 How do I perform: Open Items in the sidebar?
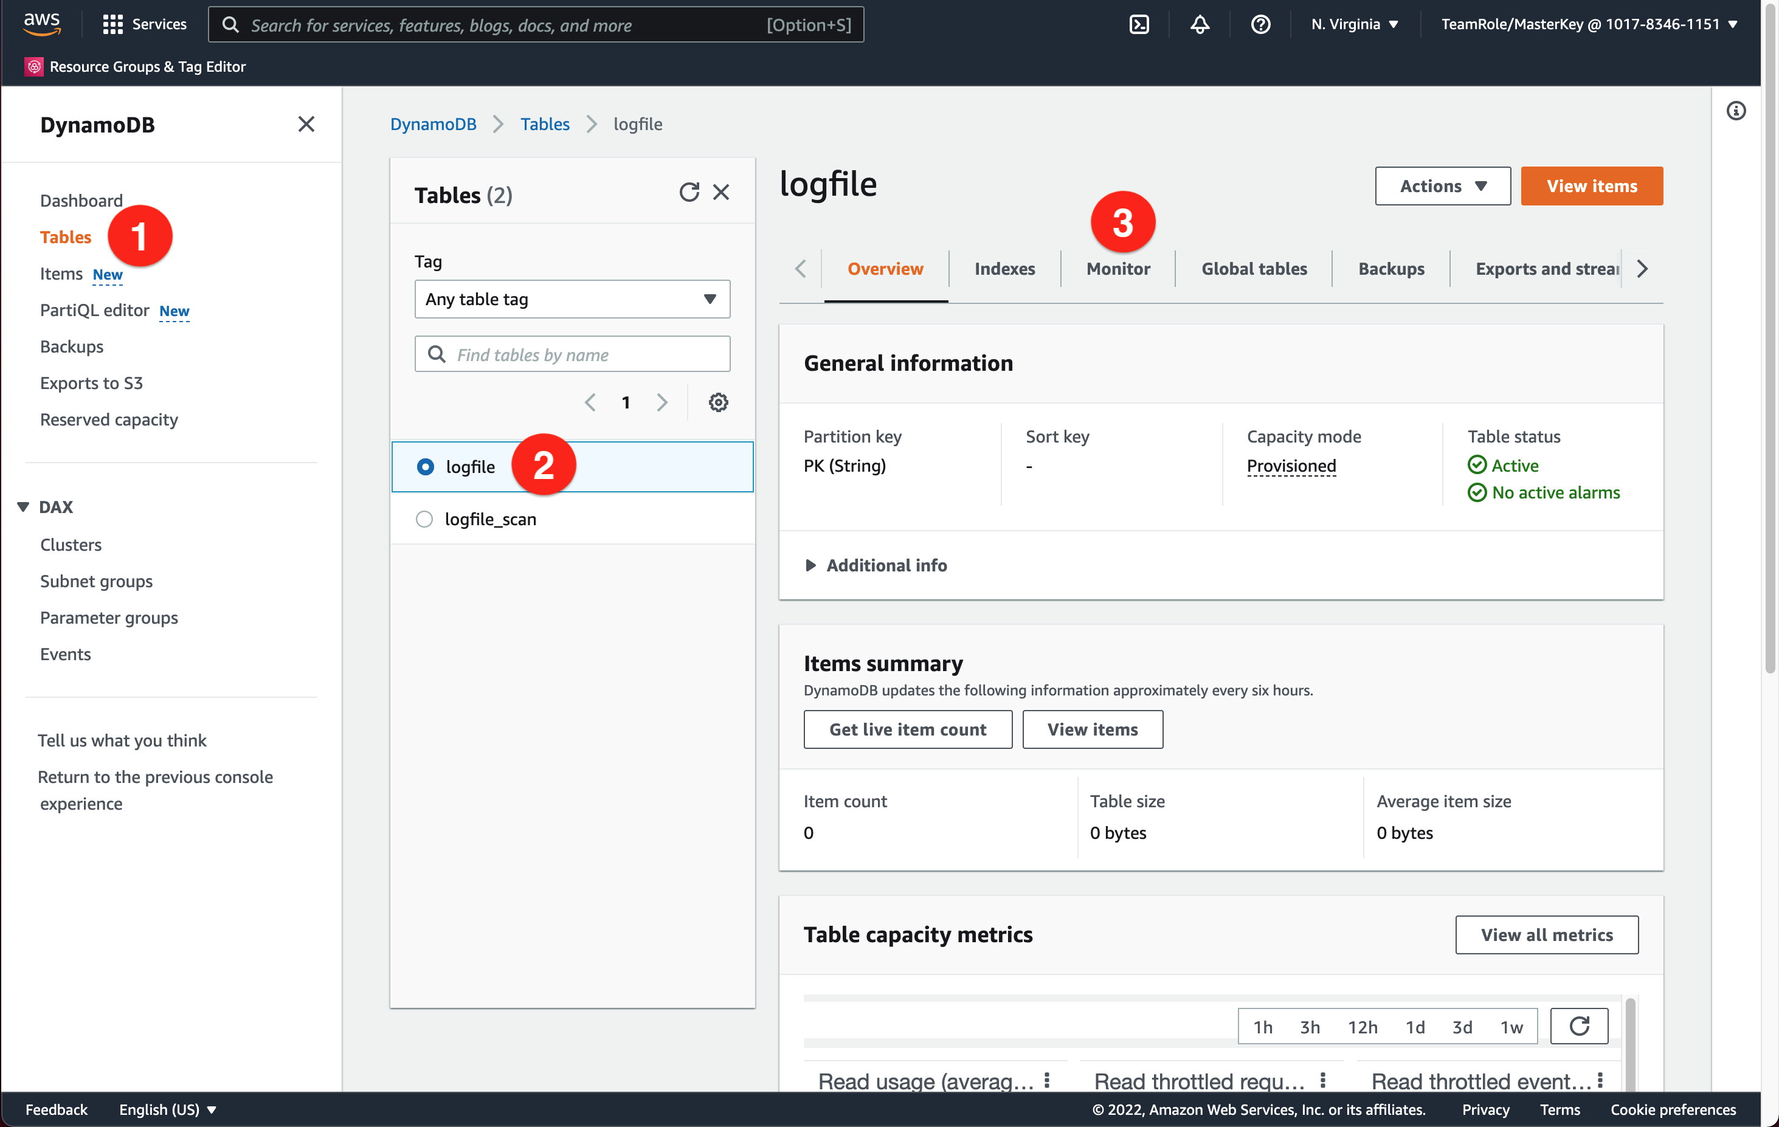pos(61,274)
